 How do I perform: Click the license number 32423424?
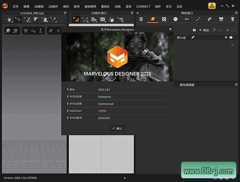(x=104, y=118)
